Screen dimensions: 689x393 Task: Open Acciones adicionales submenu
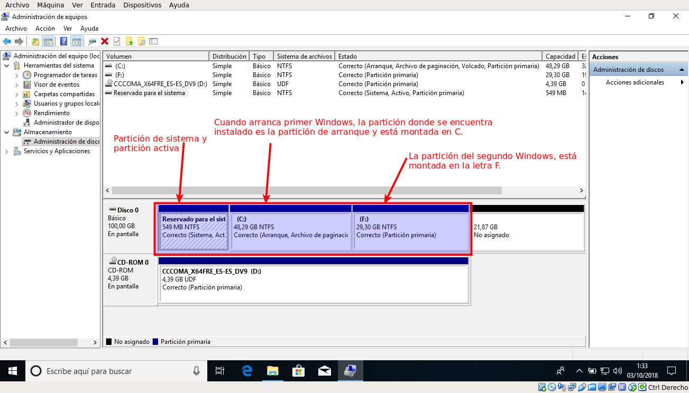coord(635,82)
